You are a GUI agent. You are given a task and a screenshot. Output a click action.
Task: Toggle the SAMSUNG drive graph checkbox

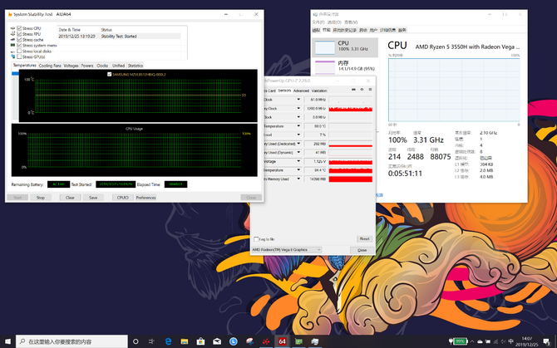tap(110, 74)
